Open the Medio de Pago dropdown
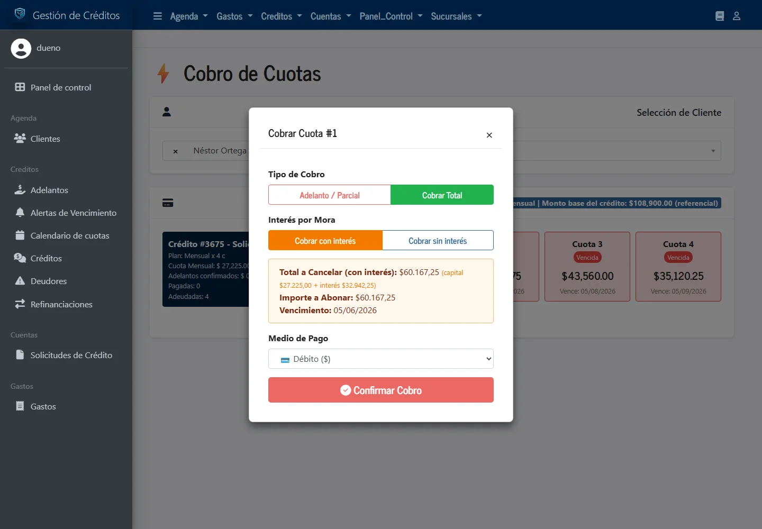Viewport: 762px width, 529px height. point(381,359)
